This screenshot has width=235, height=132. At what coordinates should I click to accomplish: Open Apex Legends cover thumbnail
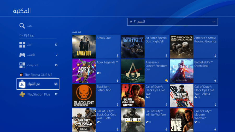84,71
